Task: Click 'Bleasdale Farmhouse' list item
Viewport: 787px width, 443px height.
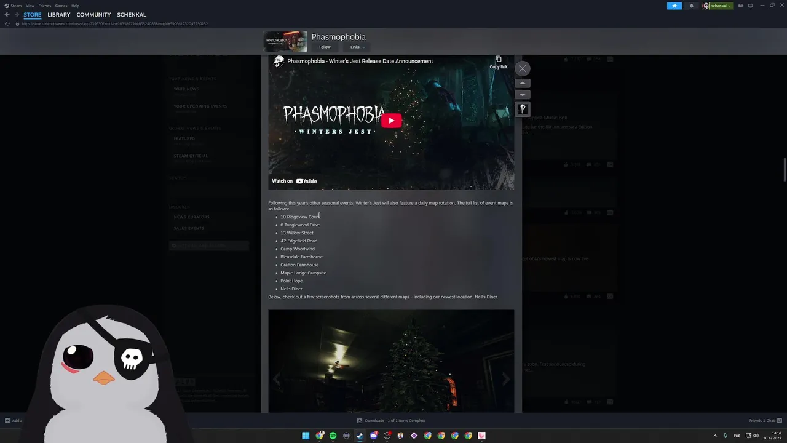Action: [301, 257]
